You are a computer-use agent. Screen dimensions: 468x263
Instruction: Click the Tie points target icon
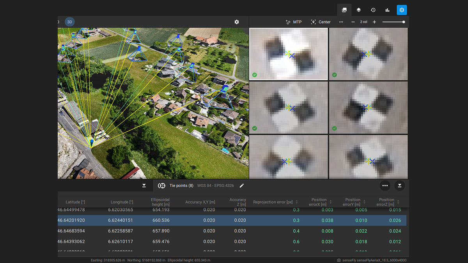(x=161, y=186)
